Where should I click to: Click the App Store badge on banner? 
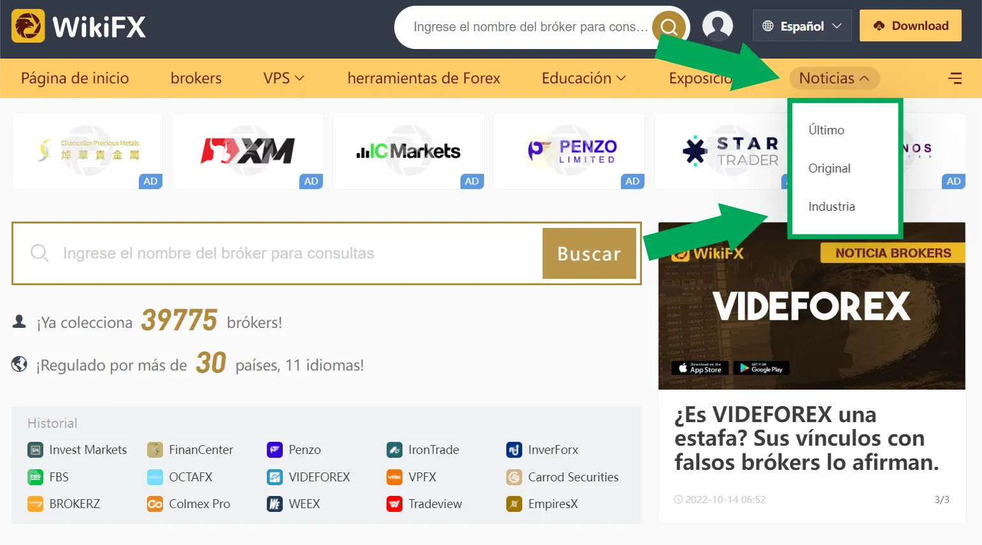[700, 368]
